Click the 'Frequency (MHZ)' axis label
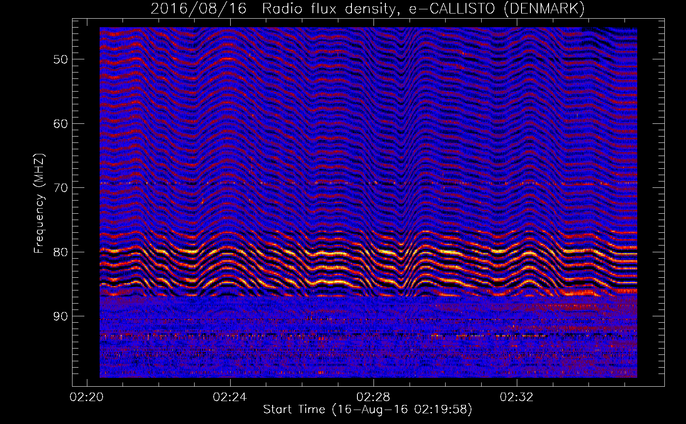 click(39, 204)
